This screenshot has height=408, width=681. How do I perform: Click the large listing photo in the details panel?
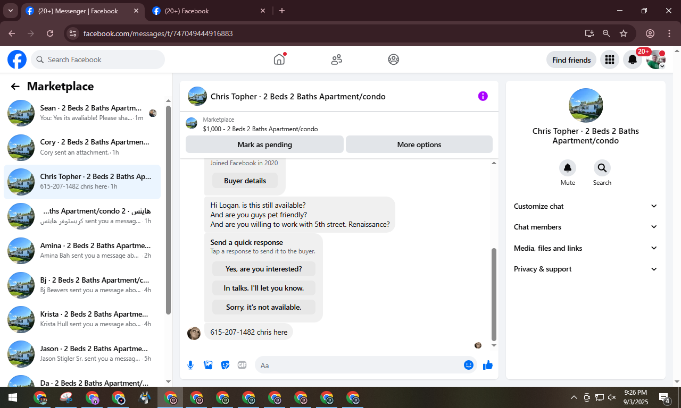(586, 105)
